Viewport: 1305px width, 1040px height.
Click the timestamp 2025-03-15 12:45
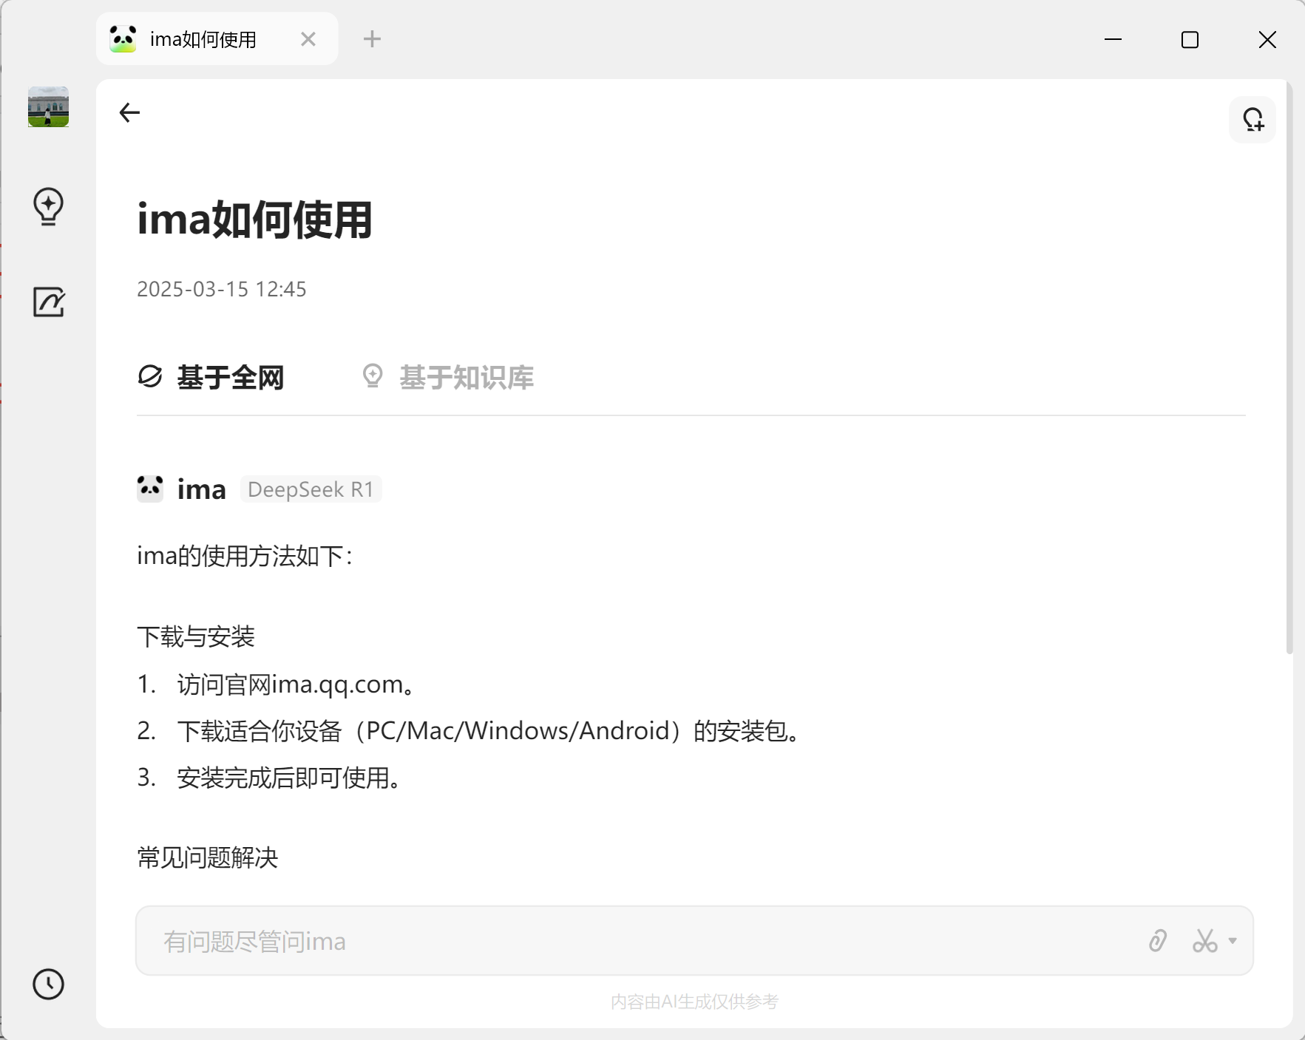pos(221,289)
